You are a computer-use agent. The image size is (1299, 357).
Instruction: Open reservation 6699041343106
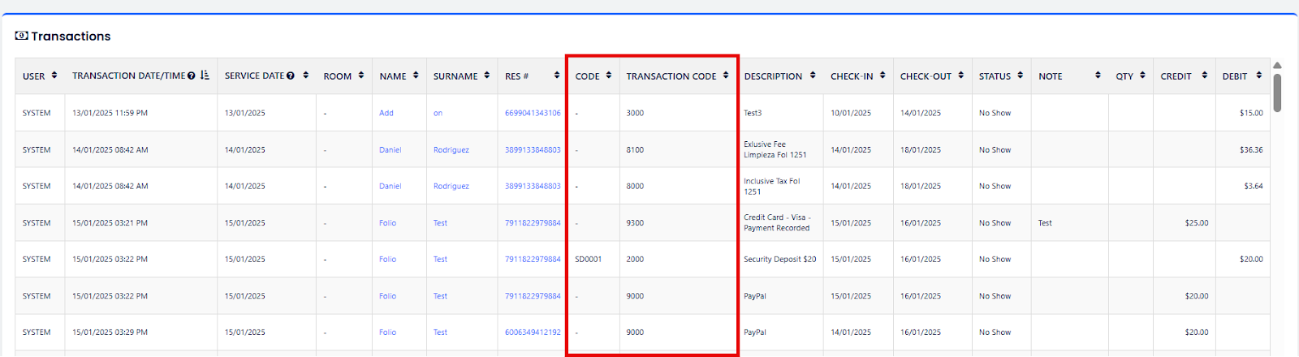(x=533, y=113)
